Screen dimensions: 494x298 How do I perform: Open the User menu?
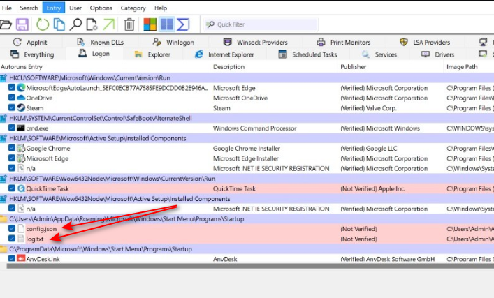tap(75, 8)
